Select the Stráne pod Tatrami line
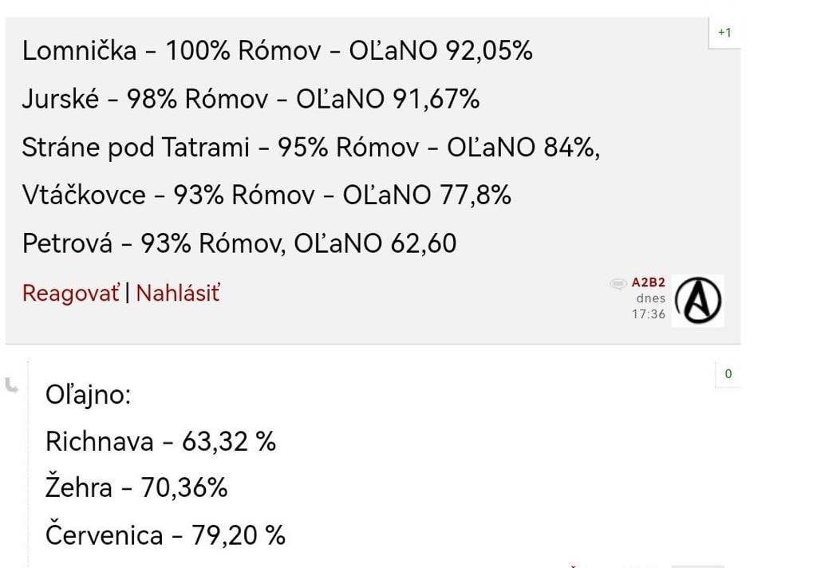The width and height of the screenshot is (817, 568). (x=310, y=148)
